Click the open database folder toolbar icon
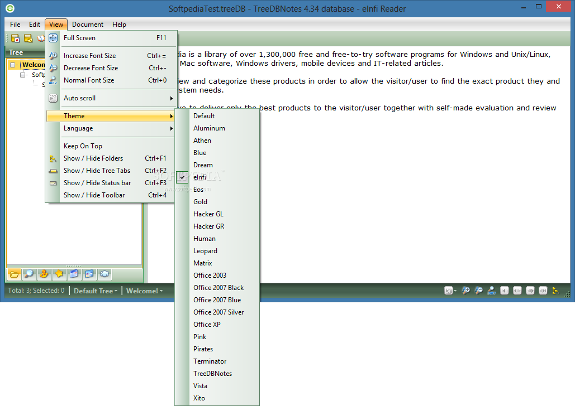The height and width of the screenshot is (406, 575). pos(28,38)
